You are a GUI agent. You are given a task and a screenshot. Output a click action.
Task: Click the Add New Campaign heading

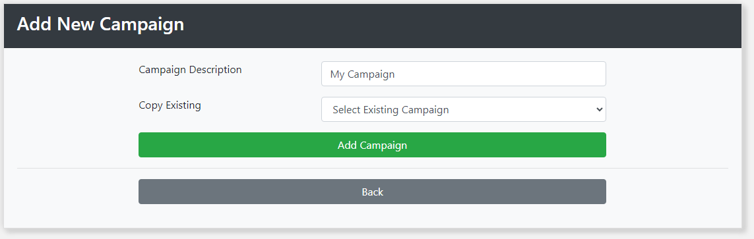pos(100,24)
